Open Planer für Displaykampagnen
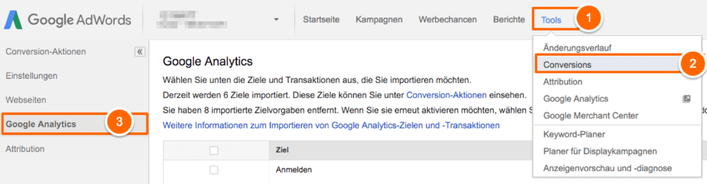 pyautogui.click(x=600, y=151)
